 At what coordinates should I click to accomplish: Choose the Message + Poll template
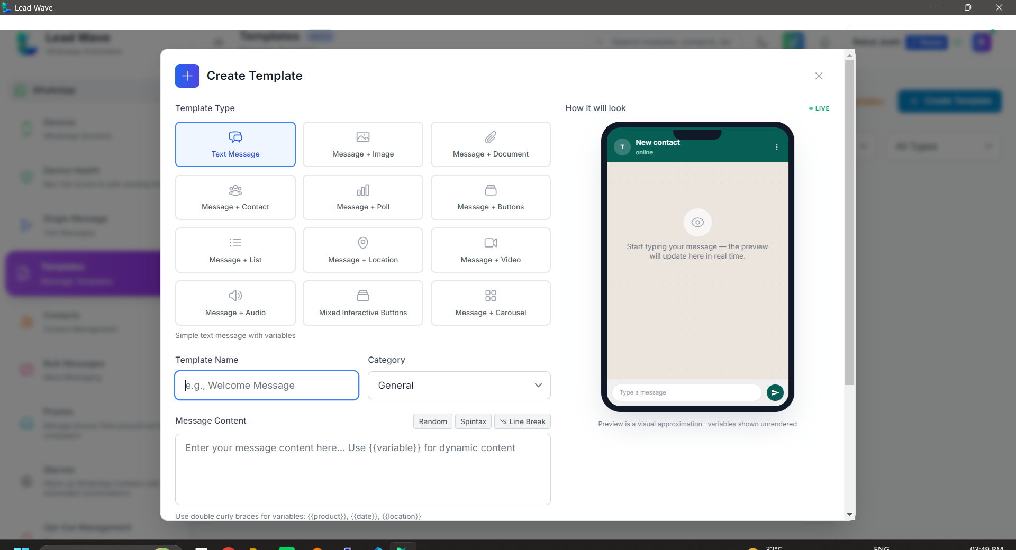pyautogui.click(x=363, y=197)
